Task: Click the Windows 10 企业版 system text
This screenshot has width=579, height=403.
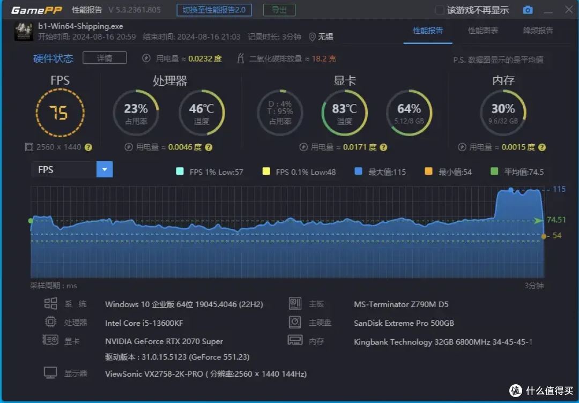Action: (184, 304)
